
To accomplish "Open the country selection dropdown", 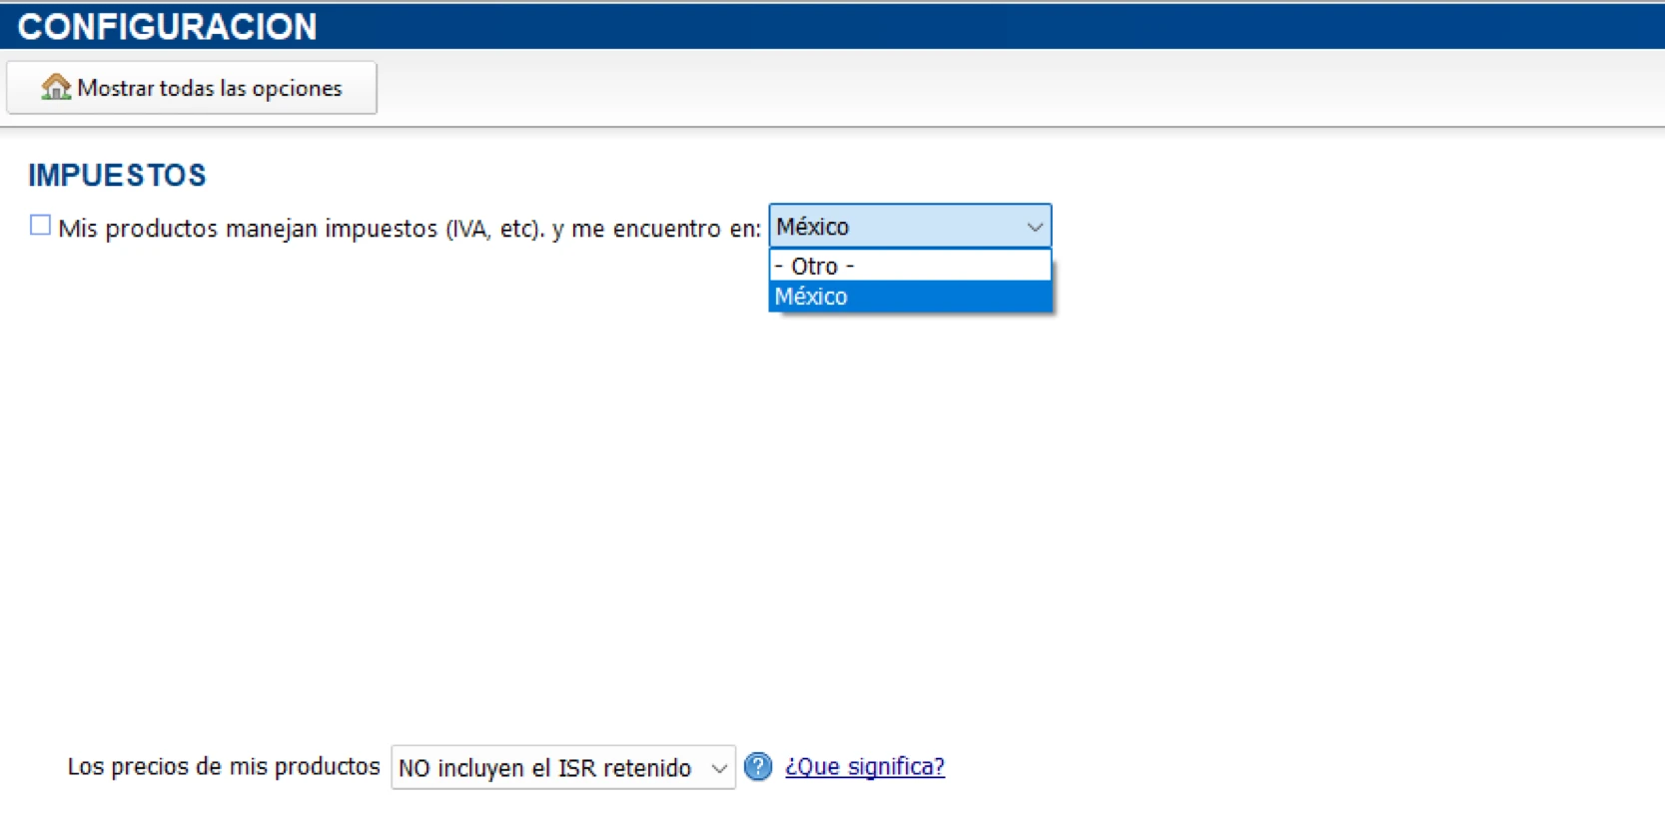I will [909, 227].
